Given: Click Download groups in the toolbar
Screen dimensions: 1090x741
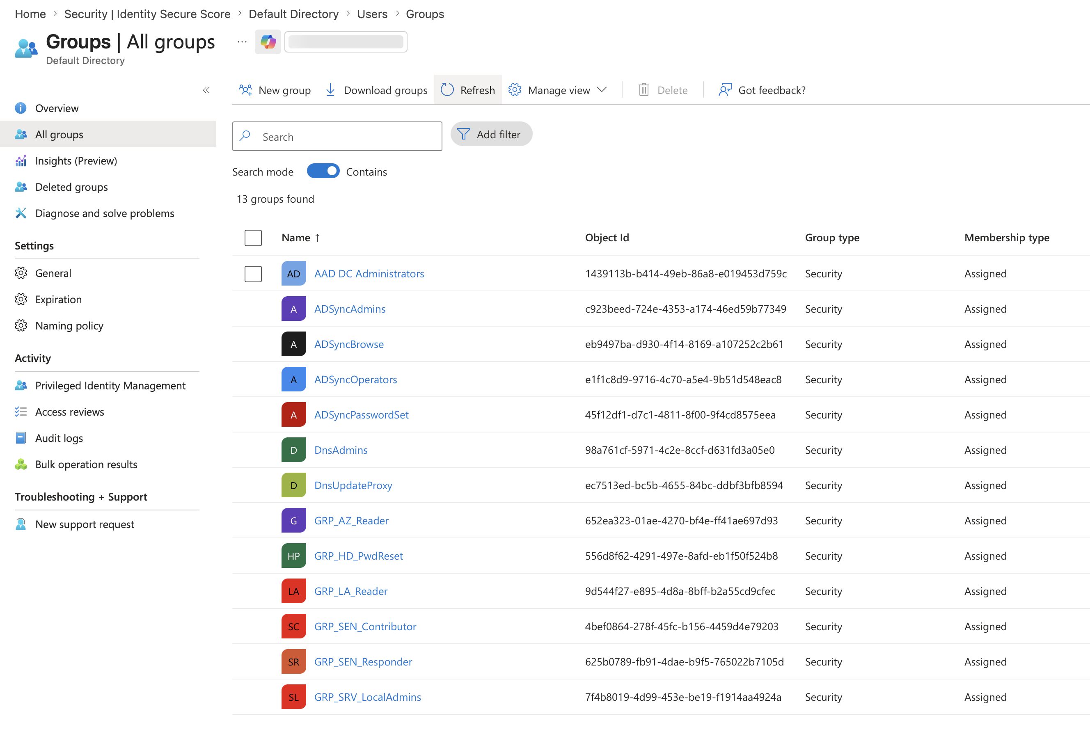Looking at the screenshot, I should 376,90.
